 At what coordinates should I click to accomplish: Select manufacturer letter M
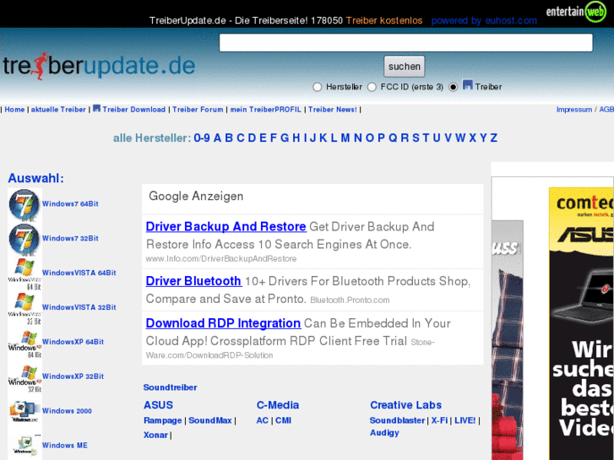pyautogui.click(x=345, y=138)
